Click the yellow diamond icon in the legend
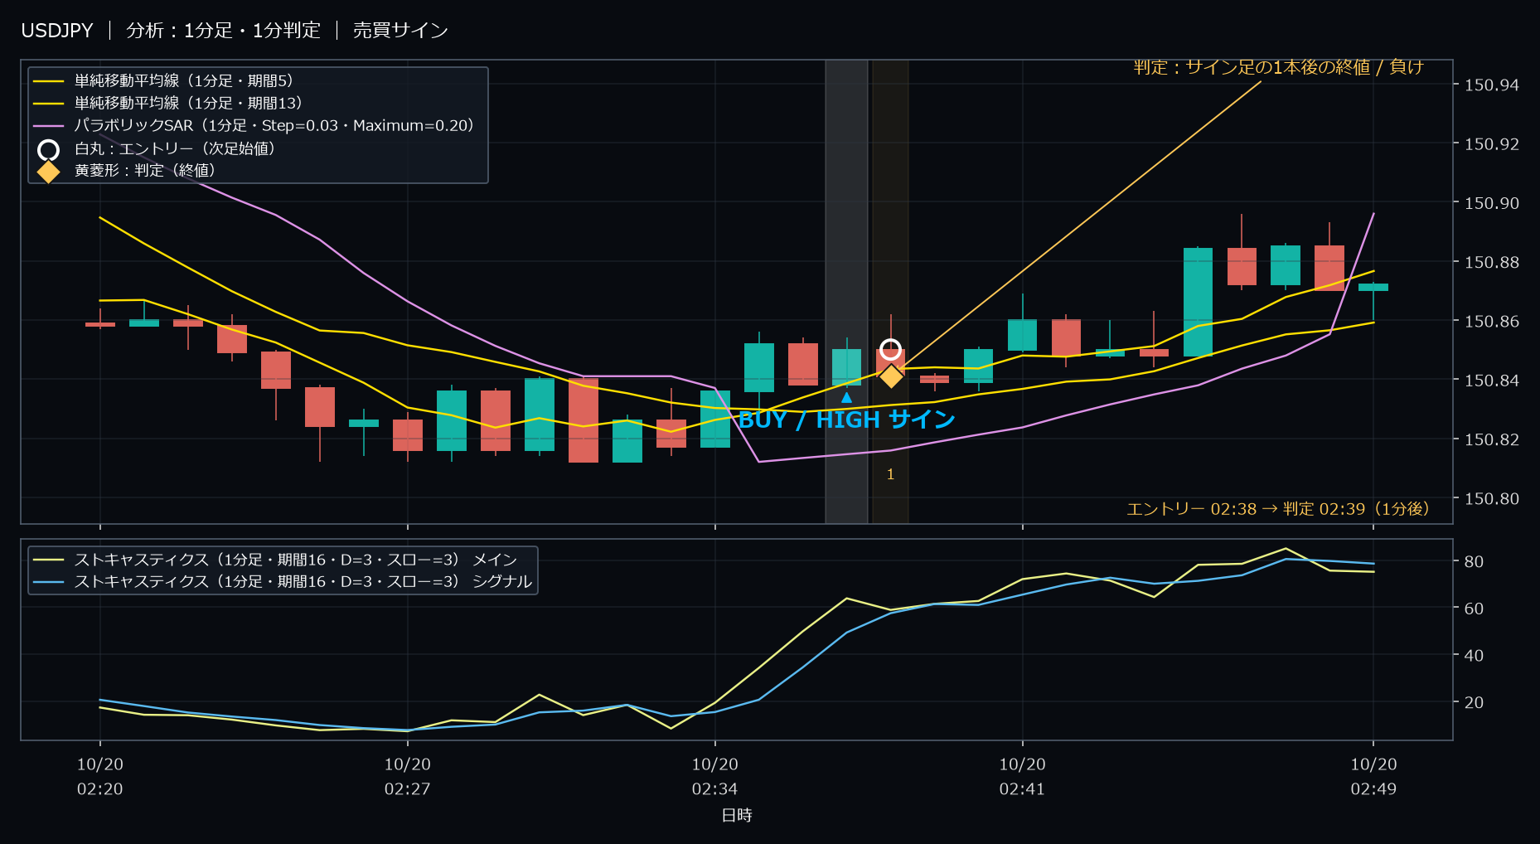1540x844 pixels. [49, 172]
